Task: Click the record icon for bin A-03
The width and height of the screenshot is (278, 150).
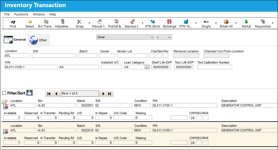Action: pos(6,132)
